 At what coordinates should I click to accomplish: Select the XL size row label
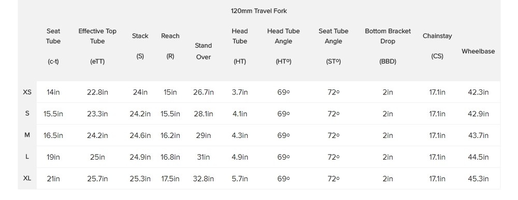[x=27, y=178]
